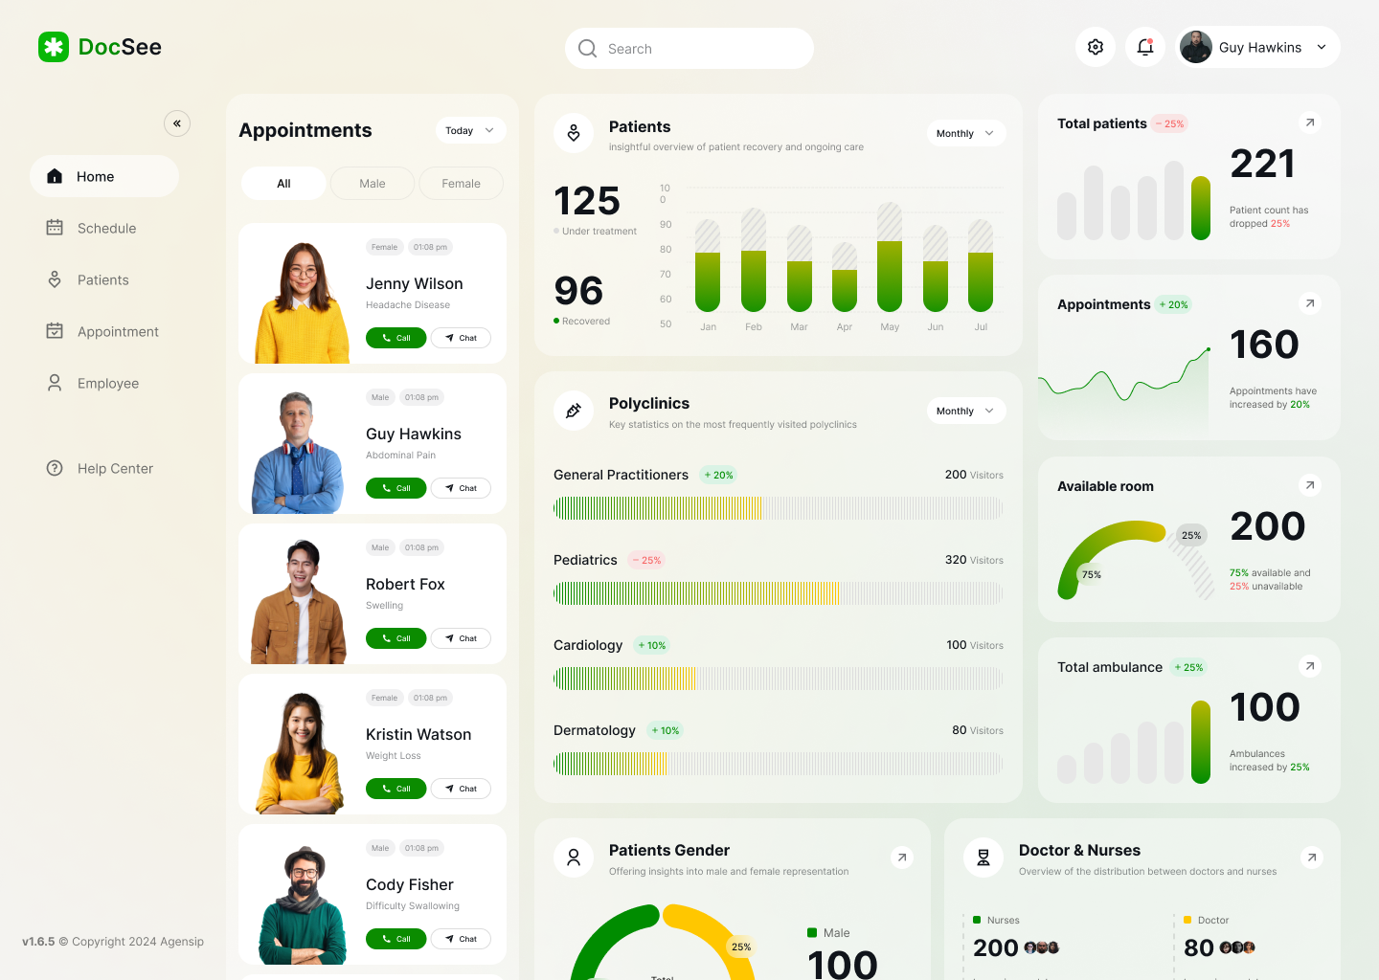The width and height of the screenshot is (1379, 980).
Task: Click the Polyclinics syringe icon
Action: coord(574,411)
